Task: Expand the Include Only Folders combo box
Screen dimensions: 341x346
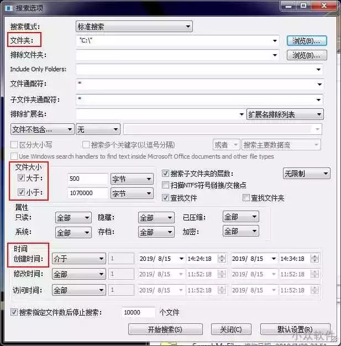Action: pos(318,70)
